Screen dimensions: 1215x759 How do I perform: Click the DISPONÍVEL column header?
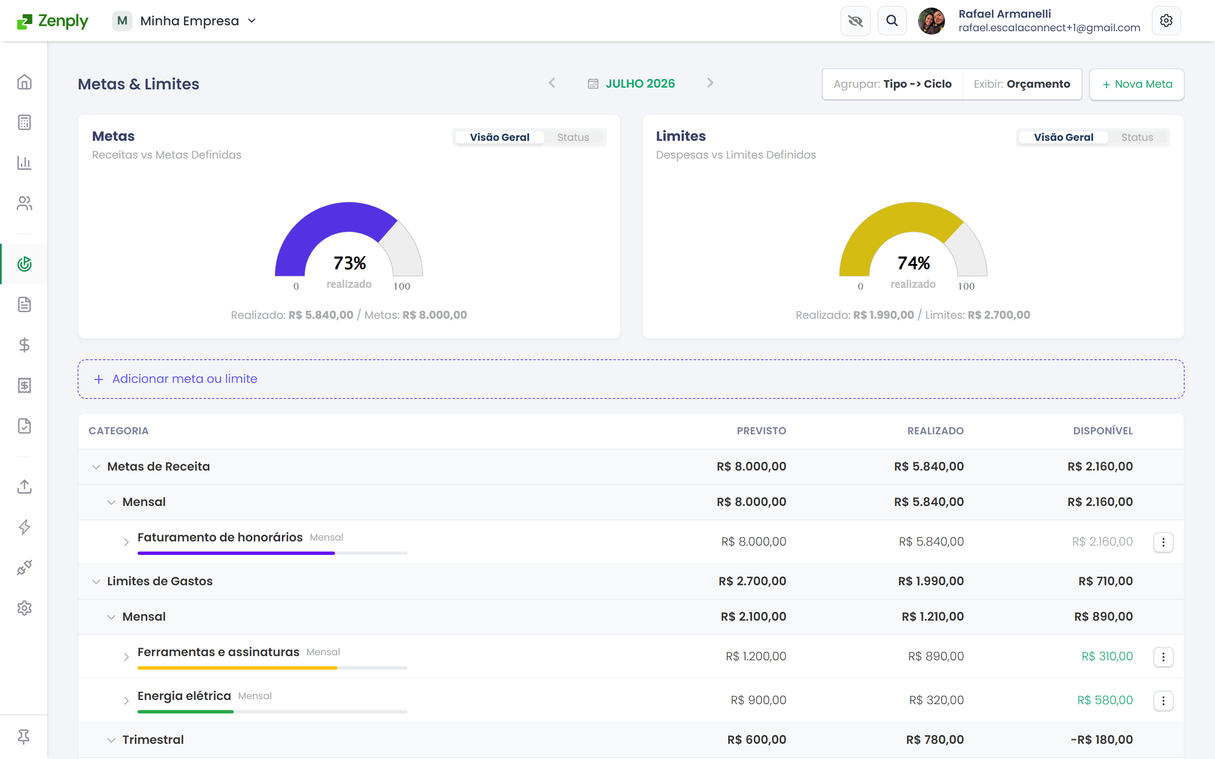[x=1102, y=431]
